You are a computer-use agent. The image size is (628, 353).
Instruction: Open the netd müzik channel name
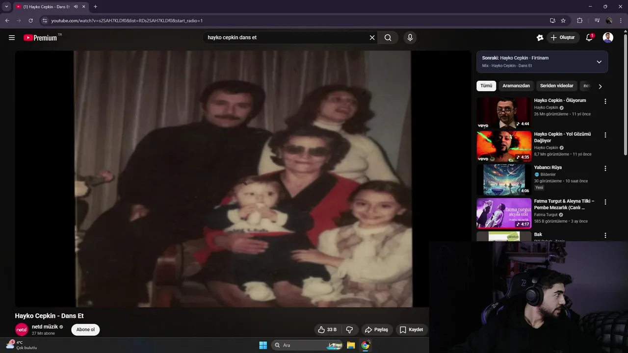coord(45,327)
